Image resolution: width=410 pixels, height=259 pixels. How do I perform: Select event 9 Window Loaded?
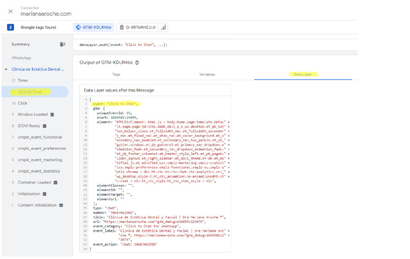coord(35,114)
